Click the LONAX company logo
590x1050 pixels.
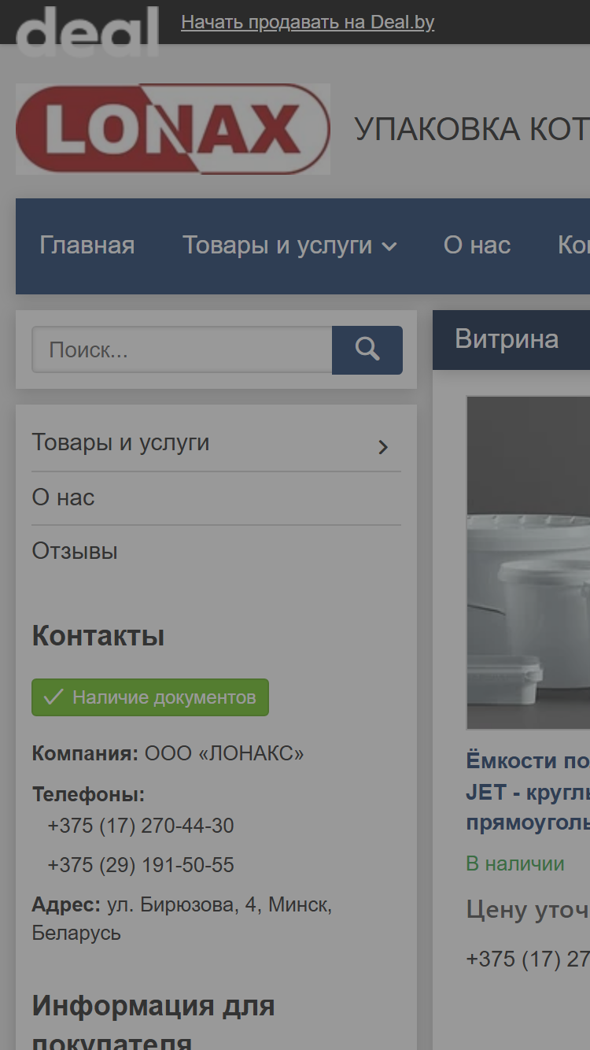click(173, 129)
